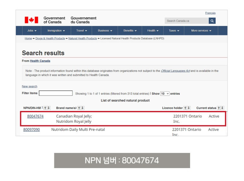Sort Current status ascending arrow
244x181 pixels.
(x=219, y=108)
